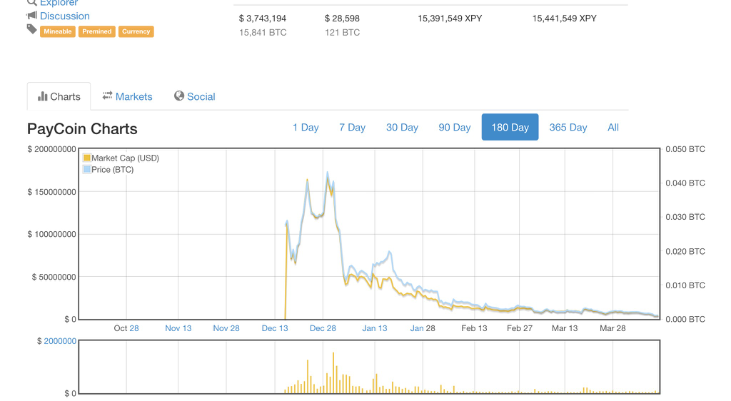Click the $ 100000000 y-axis label
This screenshot has height=401, width=731.
click(x=51, y=234)
